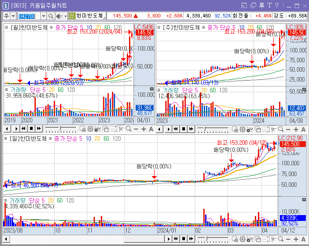Click the stock search magnifier icon

tap(51, 16)
